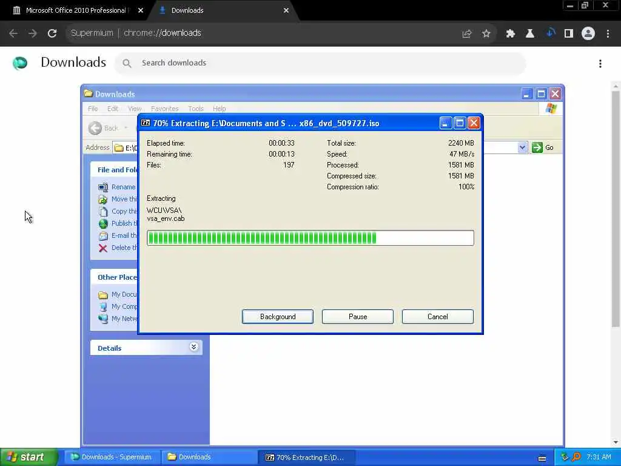Click the taskbar clock 7:31 AM

pos(599,458)
